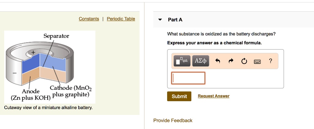Focus the chemical formula answer box
This screenshot has width=314, height=129.
coord(188,78)
